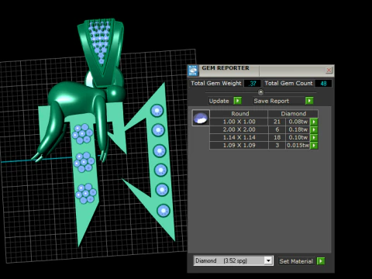Click the count cell showing 21
The width and height of the screenshot is (372, 279).
tap(277, 122)
